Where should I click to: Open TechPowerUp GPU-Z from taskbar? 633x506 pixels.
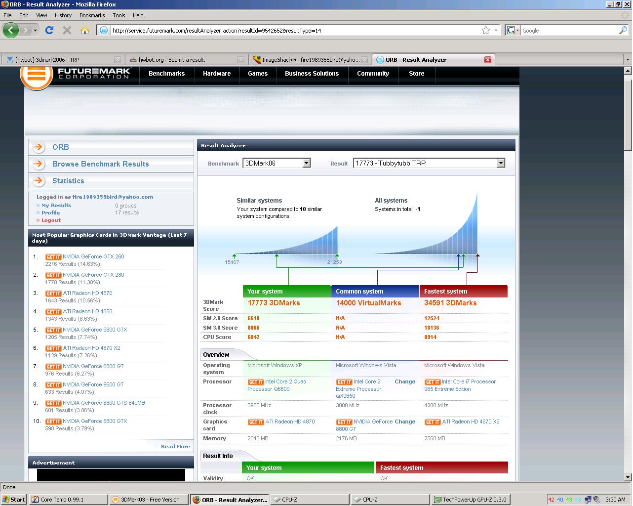(x=471, y=500)
